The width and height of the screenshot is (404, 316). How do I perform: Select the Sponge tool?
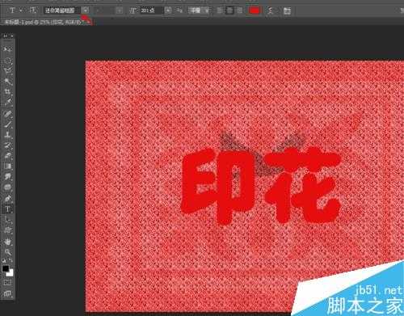tap(7, 187)
